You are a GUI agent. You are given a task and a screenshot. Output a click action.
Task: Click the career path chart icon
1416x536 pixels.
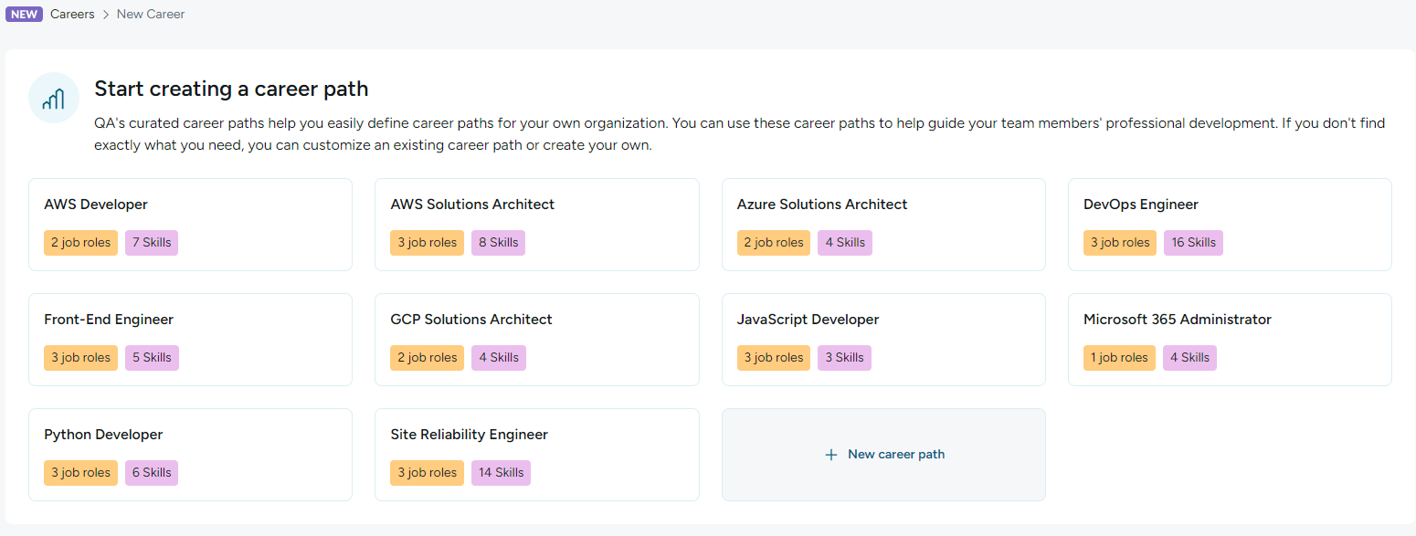point(54,98)
